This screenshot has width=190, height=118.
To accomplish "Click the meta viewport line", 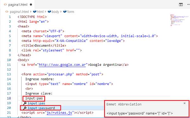I will coord(90,36).
